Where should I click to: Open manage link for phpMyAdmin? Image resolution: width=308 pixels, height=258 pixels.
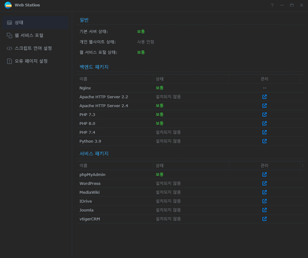point(264,174)
